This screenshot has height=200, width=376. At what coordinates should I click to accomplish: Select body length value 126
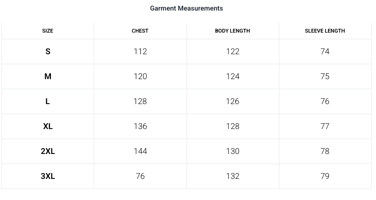(x=232, y=101)
